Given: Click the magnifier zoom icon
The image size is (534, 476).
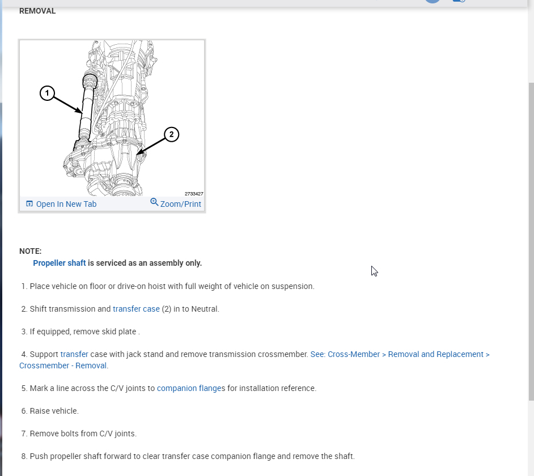Looking at the screenshot, I should 154,202.
